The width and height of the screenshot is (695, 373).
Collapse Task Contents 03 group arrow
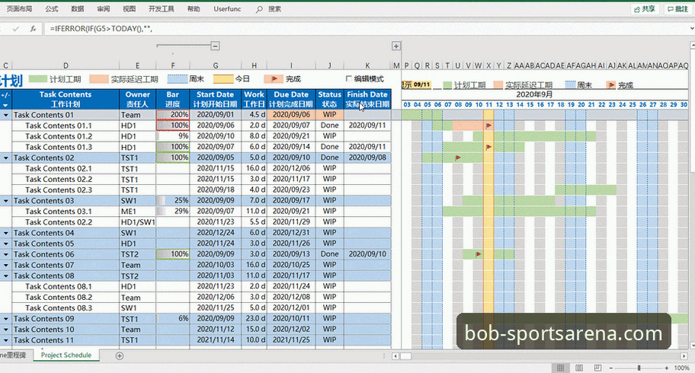click(6, 201)
